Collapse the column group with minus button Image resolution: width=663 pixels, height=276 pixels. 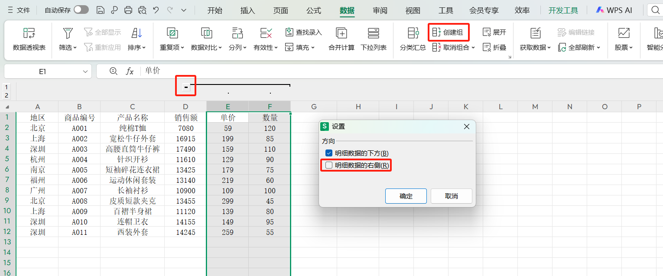186,87
